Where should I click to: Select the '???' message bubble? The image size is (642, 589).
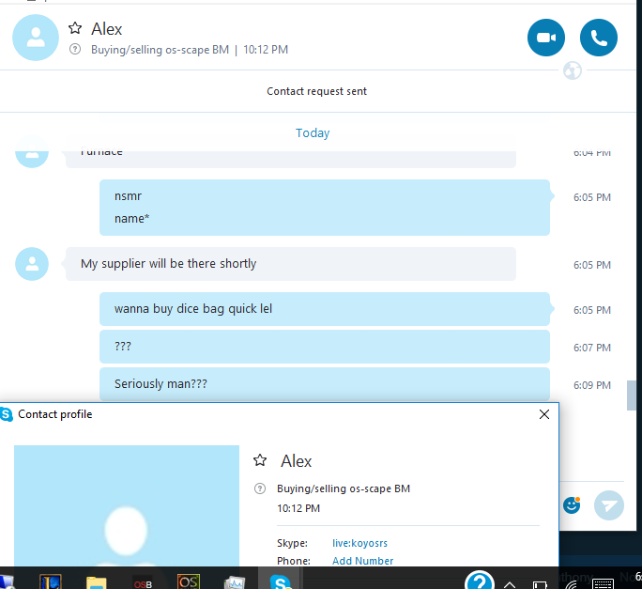click(325, 347)
